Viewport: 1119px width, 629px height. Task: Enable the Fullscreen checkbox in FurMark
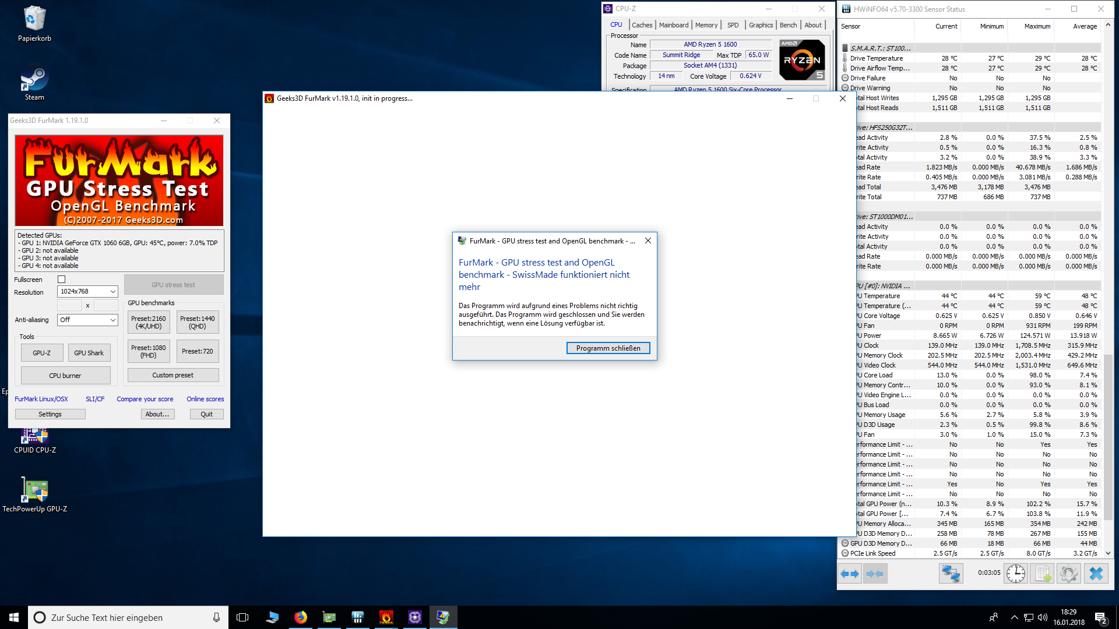click(62, 280)
